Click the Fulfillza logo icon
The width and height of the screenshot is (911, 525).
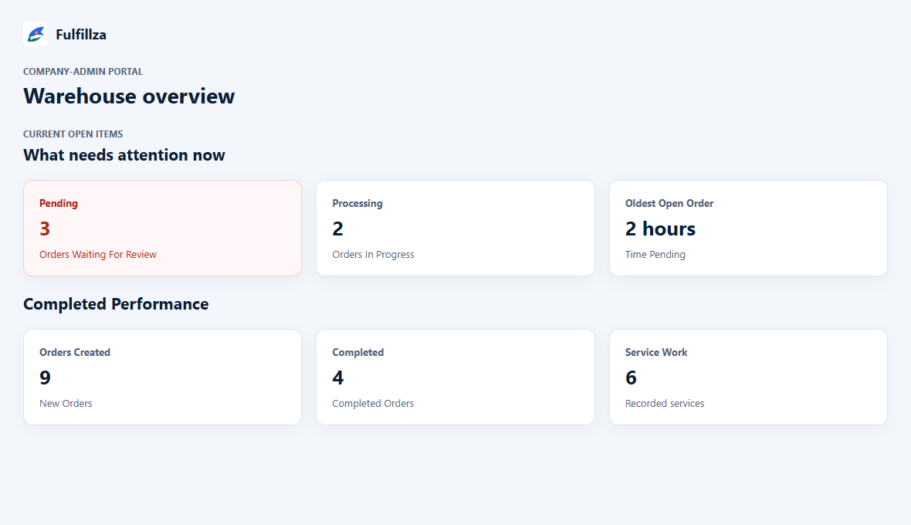tap(36, 34)
